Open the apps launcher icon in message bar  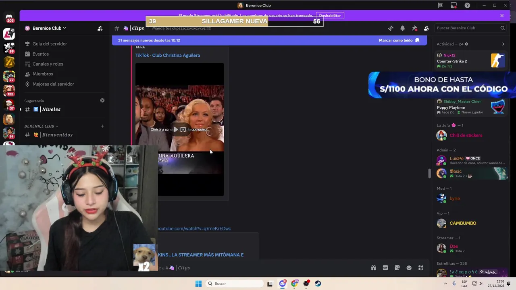tap(421, 268)
